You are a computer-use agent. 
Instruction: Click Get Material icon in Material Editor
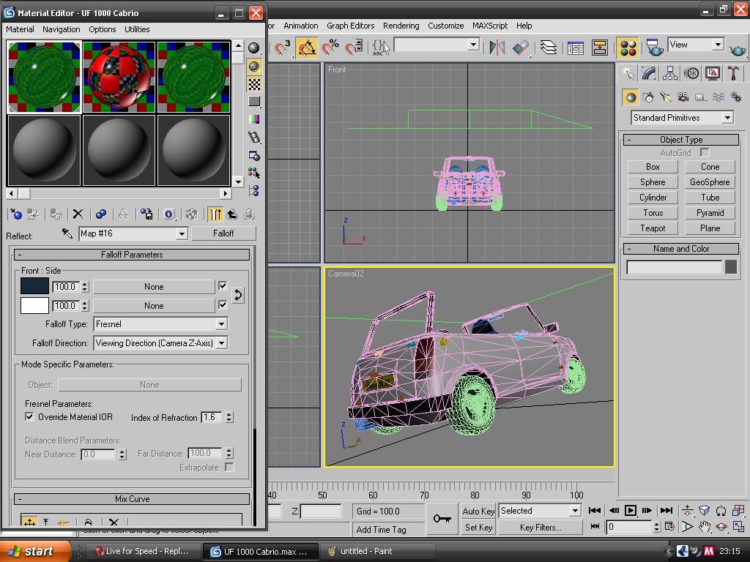pyautogui.click(x=16, y=214)
